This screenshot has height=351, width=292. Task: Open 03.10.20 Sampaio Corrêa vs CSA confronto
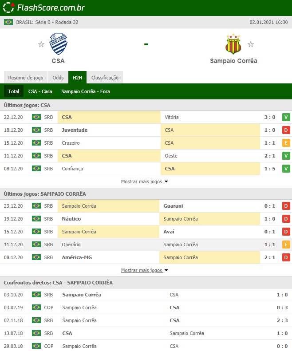click(146, 295)
